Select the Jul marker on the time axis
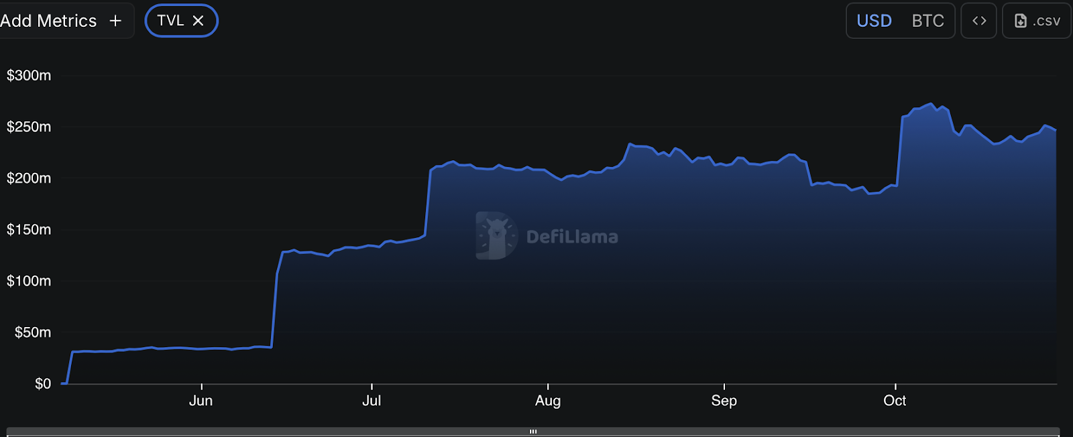Image resolution: width=1073 pixels, height=437 pixels. pos(372,401)
